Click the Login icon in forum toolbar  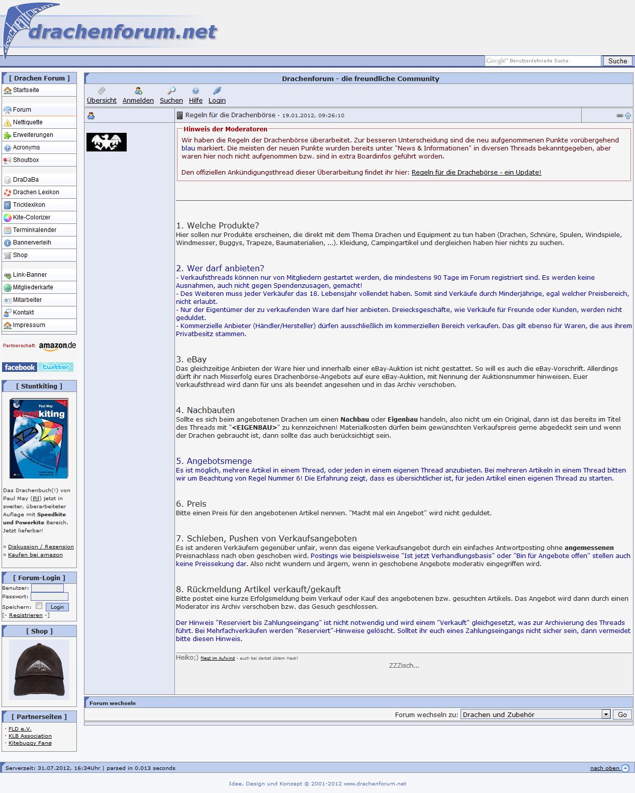click(217, 91)
